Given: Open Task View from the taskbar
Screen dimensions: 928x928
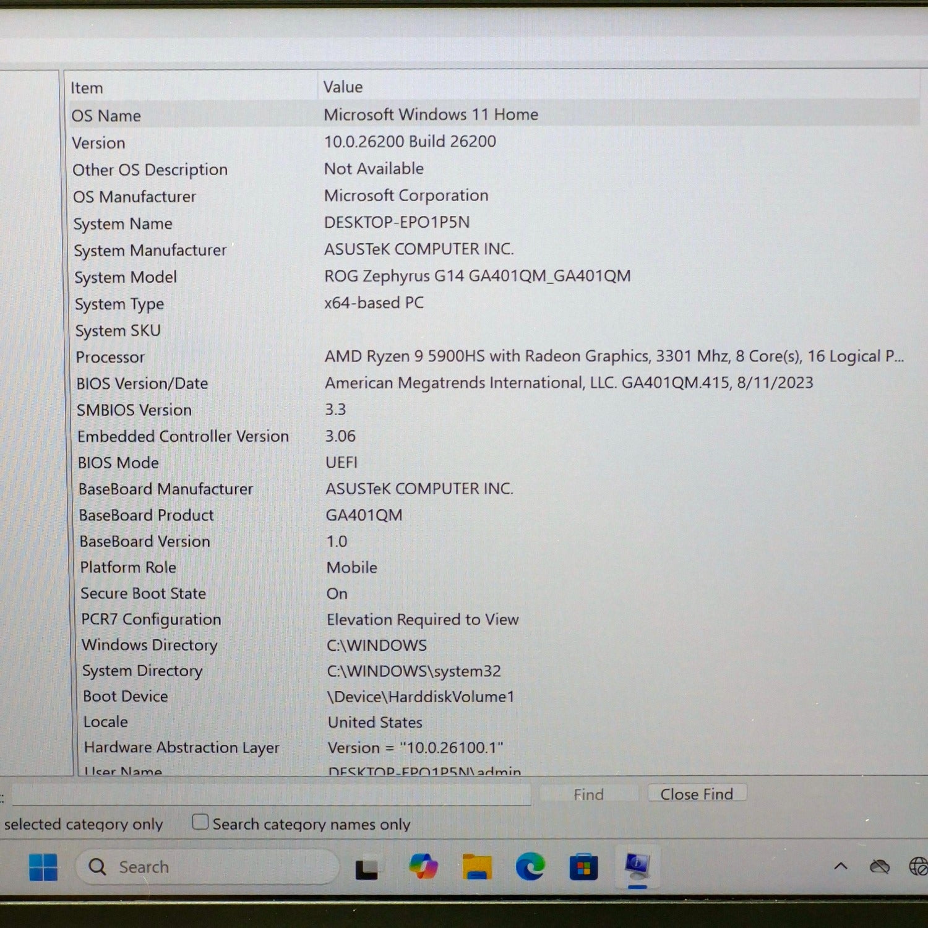Looking at the screenshot, I should point(366,868).
